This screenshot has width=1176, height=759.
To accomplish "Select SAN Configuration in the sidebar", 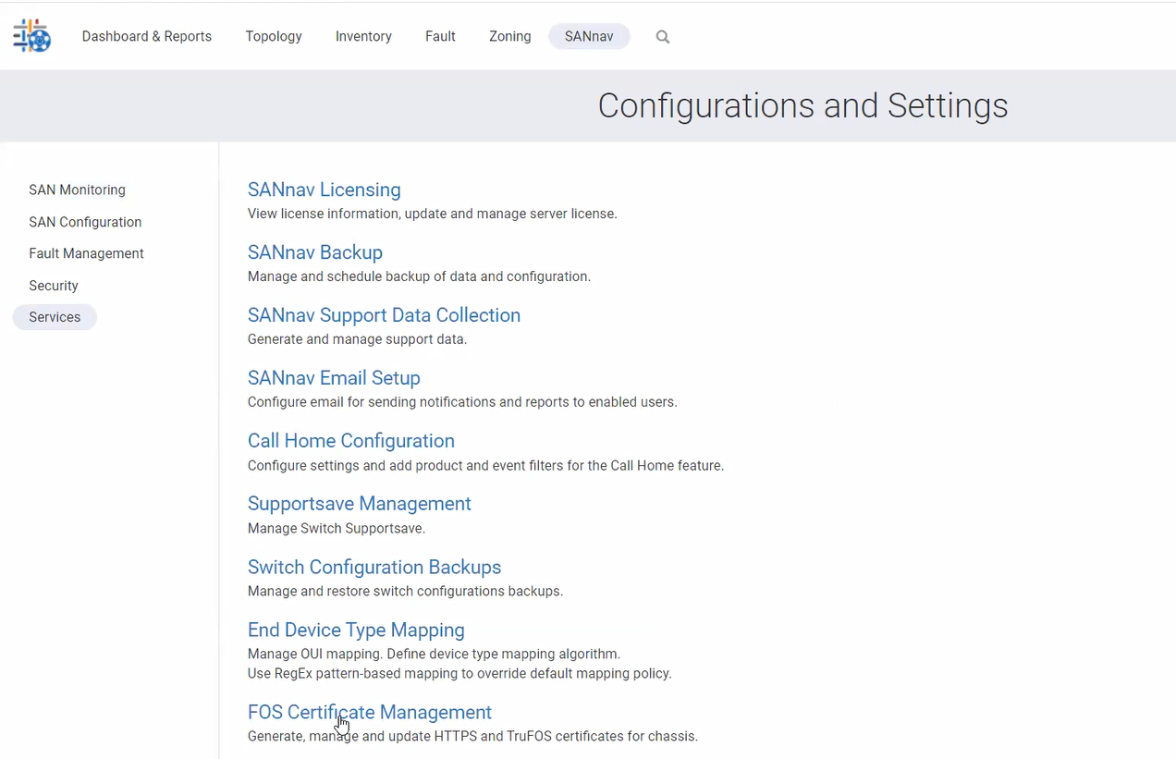I will 85,222.
